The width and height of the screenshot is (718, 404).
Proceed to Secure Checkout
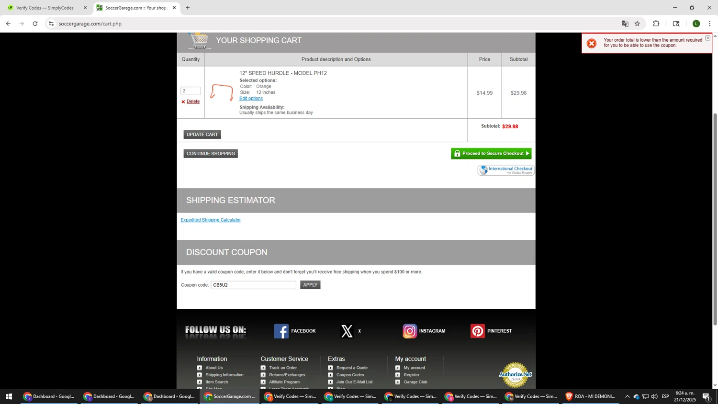tap(491, 154)
